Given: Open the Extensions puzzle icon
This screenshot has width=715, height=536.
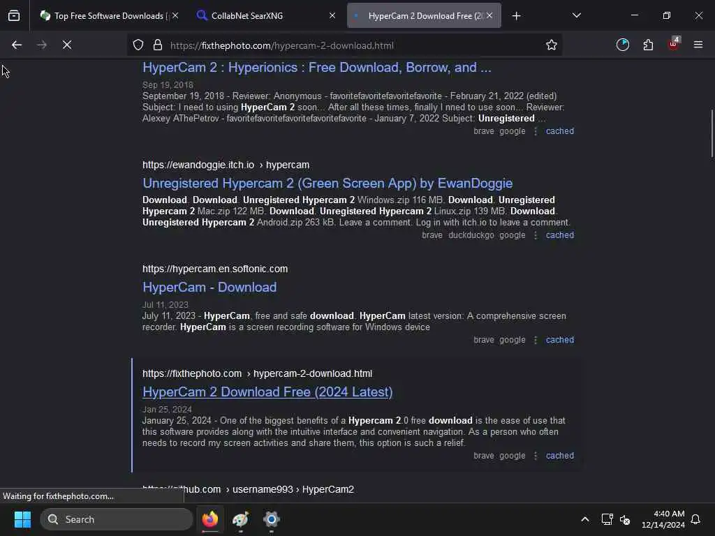Looking at the screenshot, I should click(648, 45).
